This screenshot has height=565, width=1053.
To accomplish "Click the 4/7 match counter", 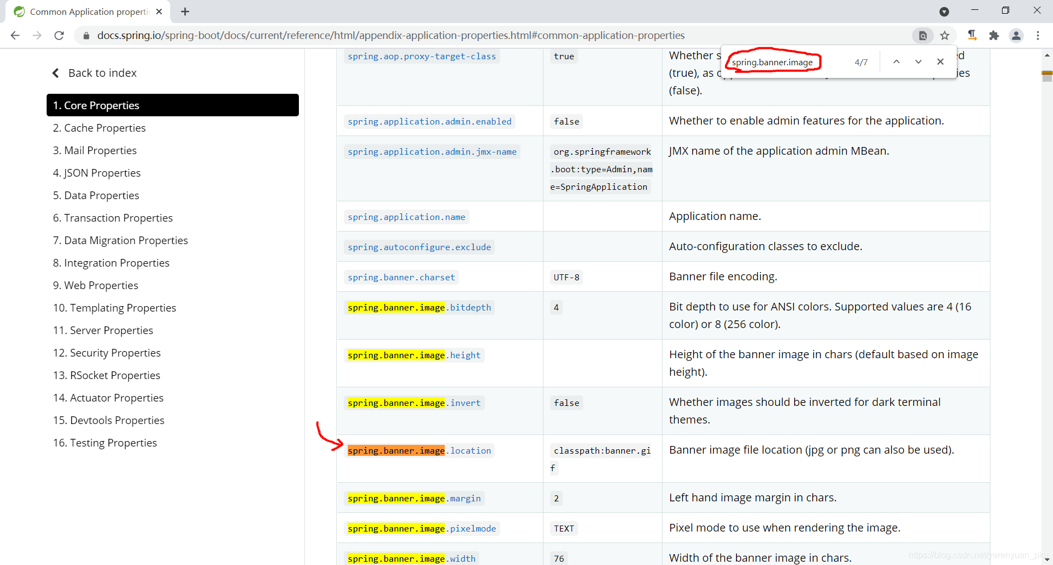I will coord(861,62).
